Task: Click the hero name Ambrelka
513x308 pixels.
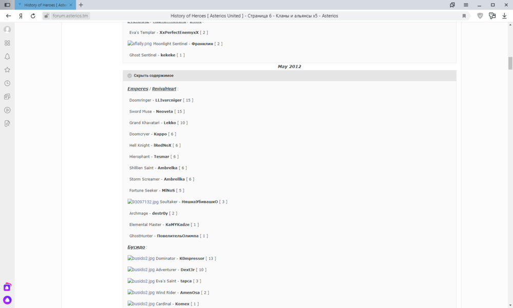Action: coord(168,168)
